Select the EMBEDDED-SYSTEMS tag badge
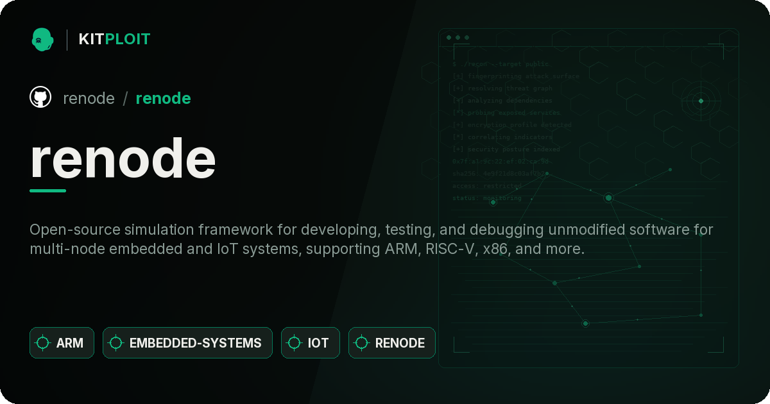The width and height of the screenshot is (770, 404). coord(187,343)
